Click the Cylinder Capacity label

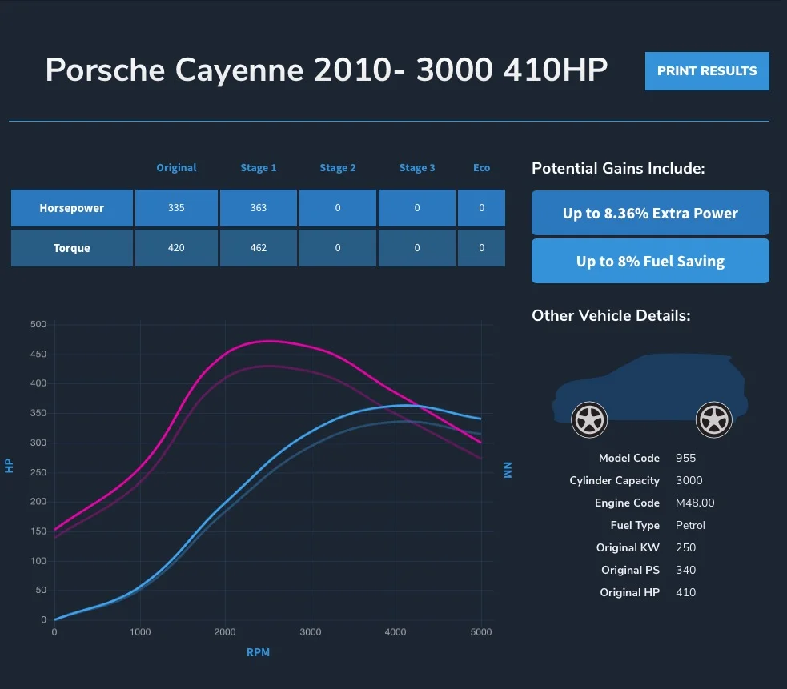click(x=614, y=480)
